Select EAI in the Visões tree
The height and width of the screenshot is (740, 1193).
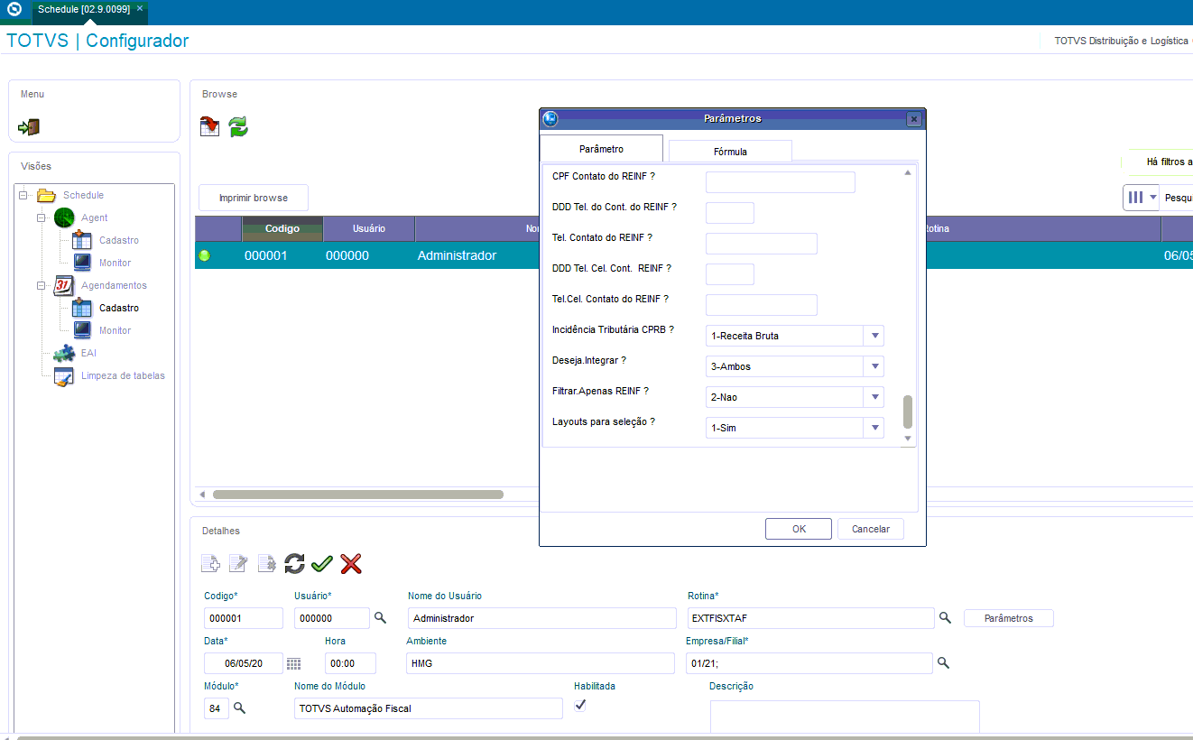88,353
